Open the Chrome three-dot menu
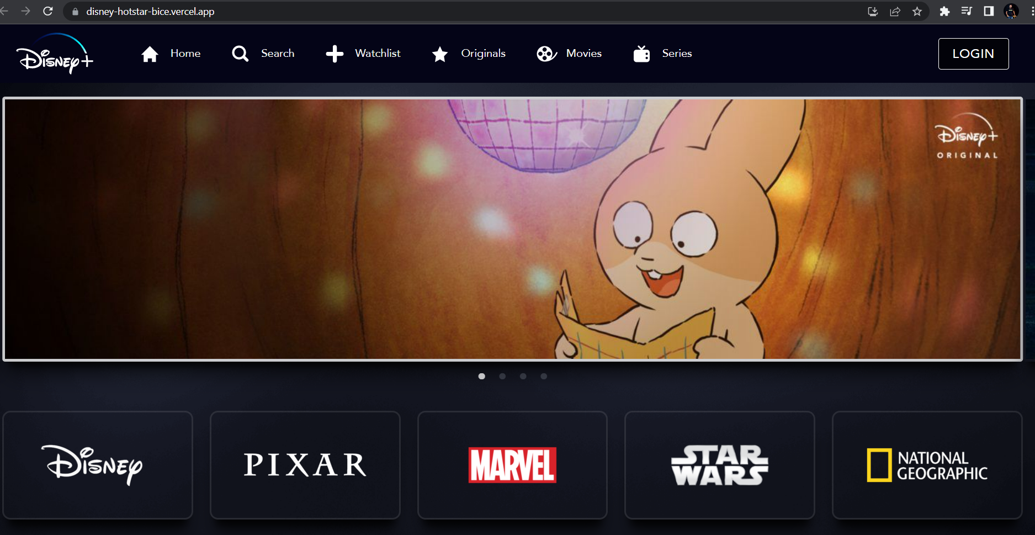 tap(1030, 11)
